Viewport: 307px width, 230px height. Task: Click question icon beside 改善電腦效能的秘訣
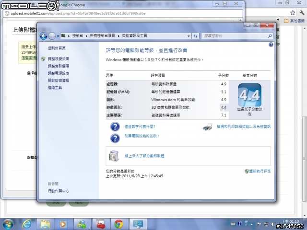[x=115, y=138]
